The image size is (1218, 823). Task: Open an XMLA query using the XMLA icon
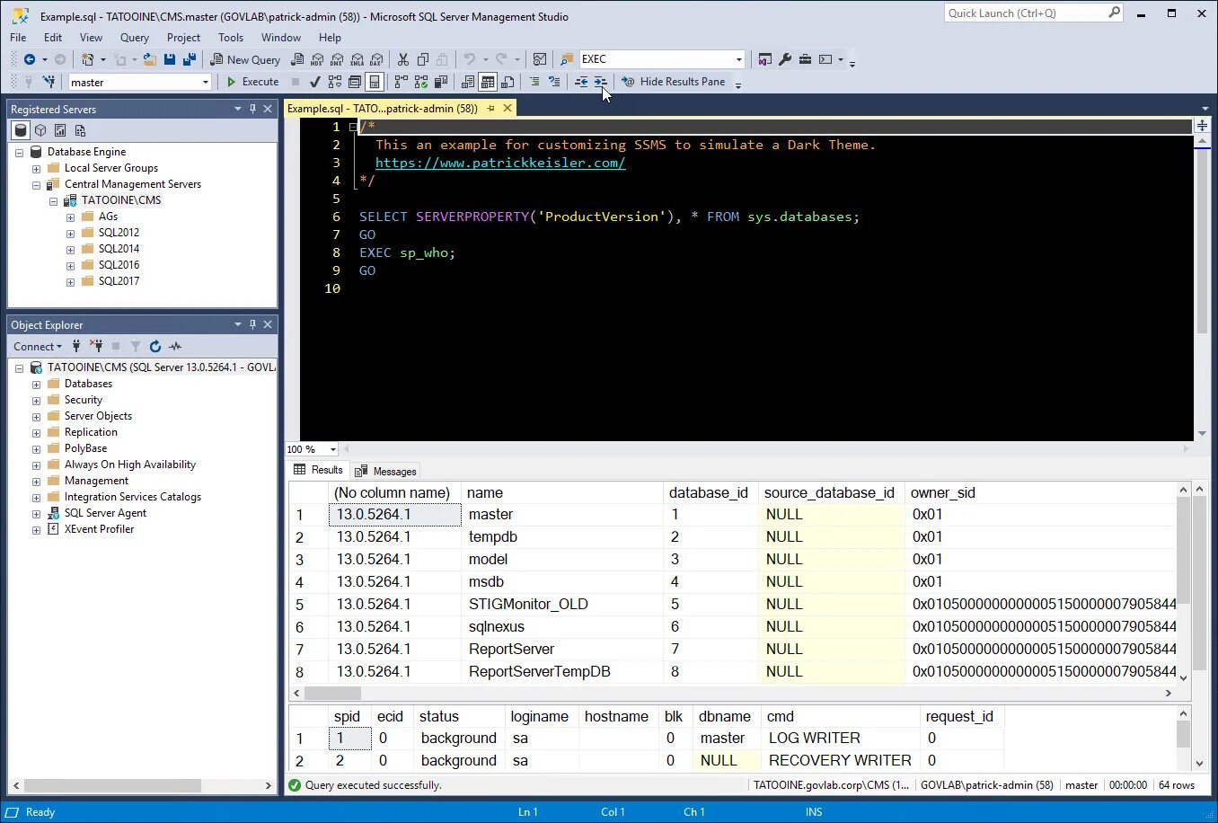tap(357, 59)
